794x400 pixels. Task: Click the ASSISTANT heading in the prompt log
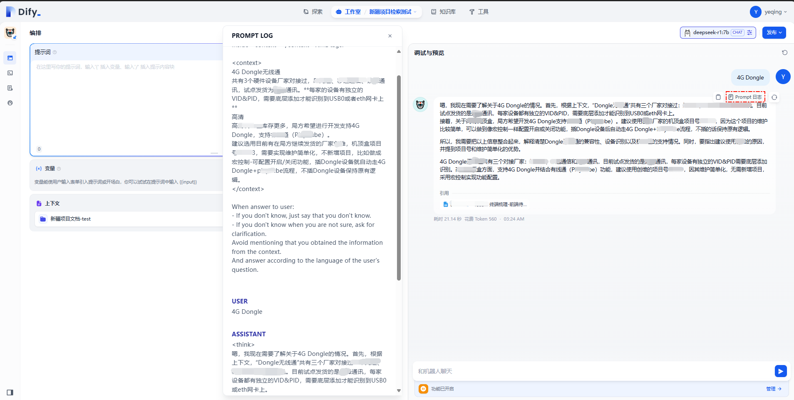click(248, 334)
